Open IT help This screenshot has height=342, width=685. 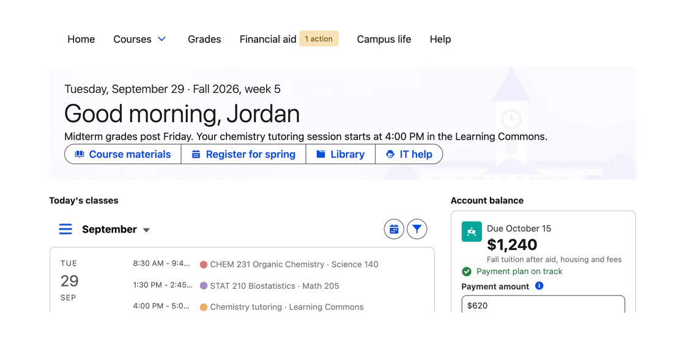409,155
